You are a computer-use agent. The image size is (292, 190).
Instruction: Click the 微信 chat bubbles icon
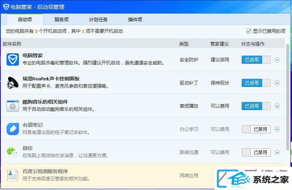(12, 152)
